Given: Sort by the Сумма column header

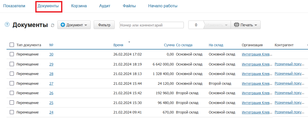Looking at the screenshot, I should coord(169,45).
